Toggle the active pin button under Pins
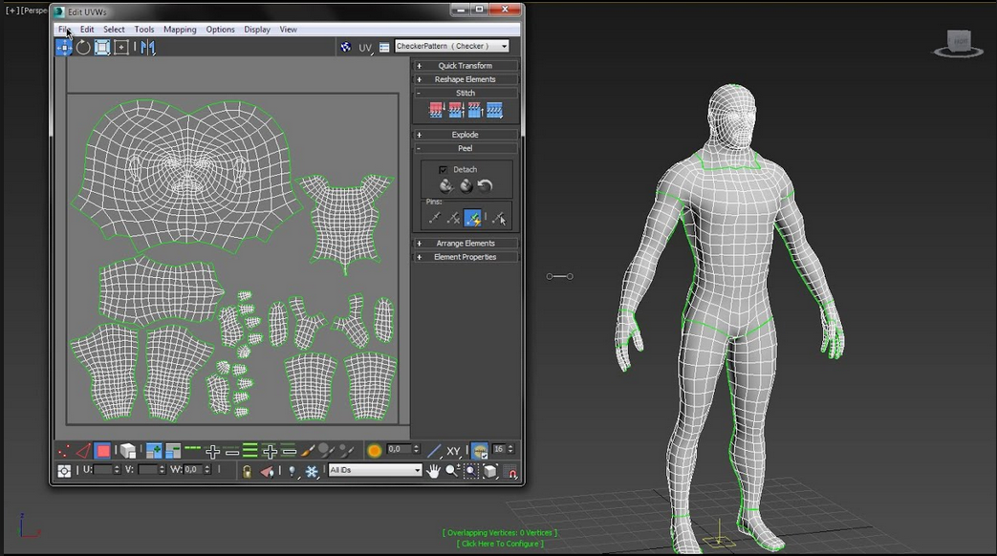This screenshot has width=997, height=556. click(x=472, y=216)
